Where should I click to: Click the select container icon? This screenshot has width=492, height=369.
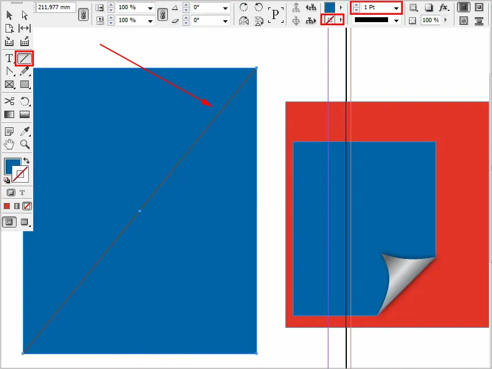pos(296,7)
